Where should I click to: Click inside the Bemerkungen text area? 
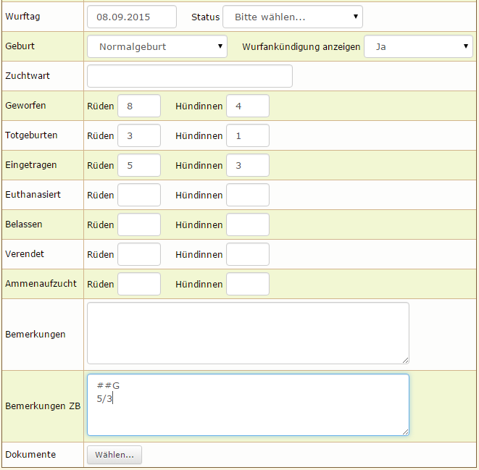(x=247, y=333)
